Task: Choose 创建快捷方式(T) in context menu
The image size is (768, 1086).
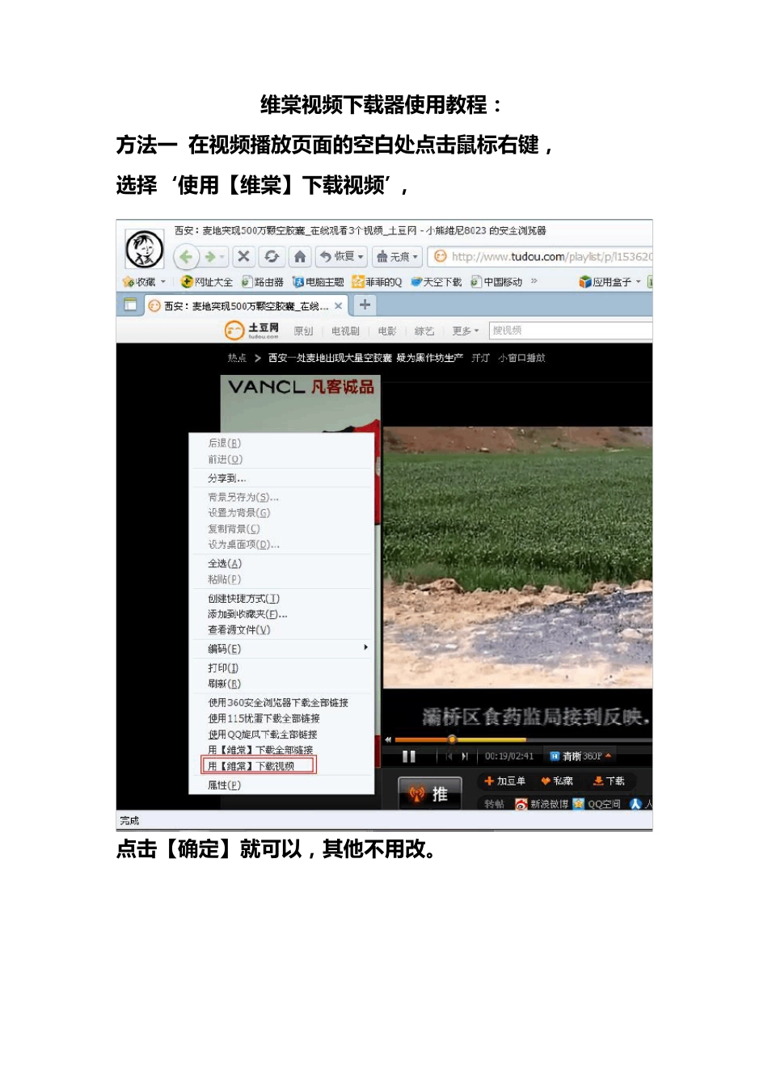Action: (281, 599)
